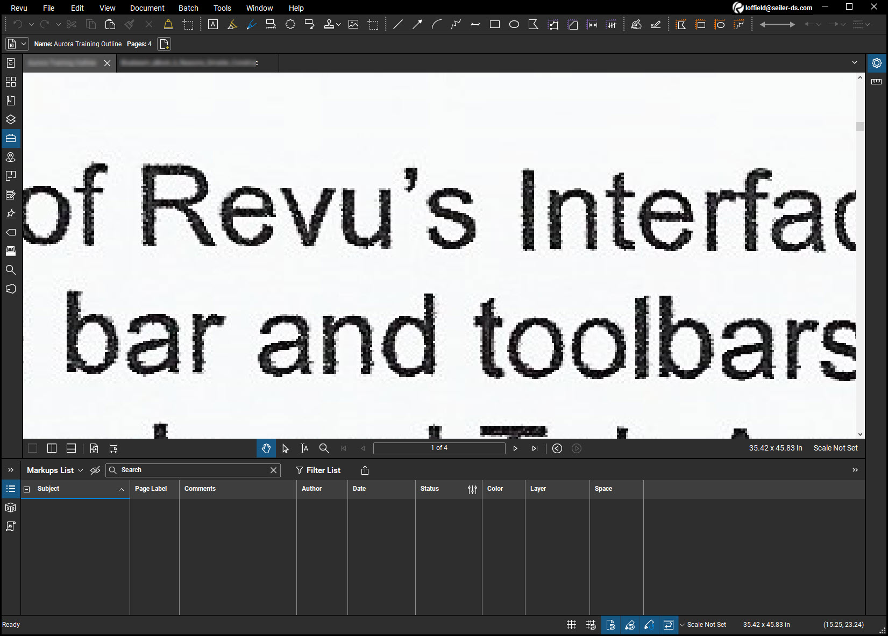
Task: Toggle Snap to Grid in status bar
Action: [591, 625]
